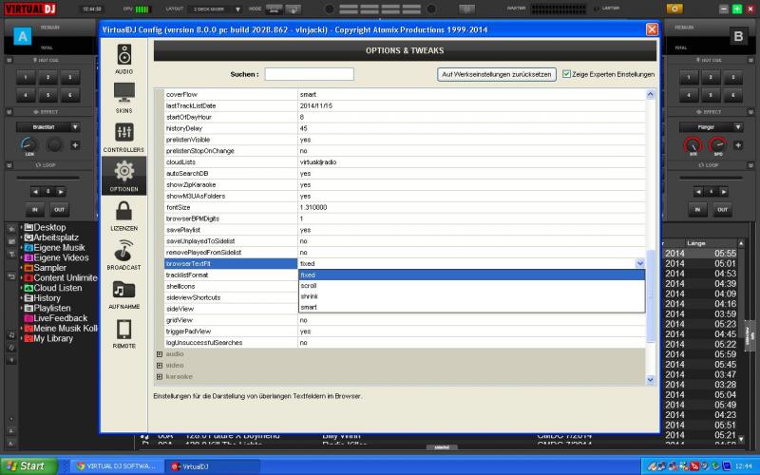Click the Suchen search field
Image resolution: width=760 pixels, height=475 pixels.
[x=309, y=74]
